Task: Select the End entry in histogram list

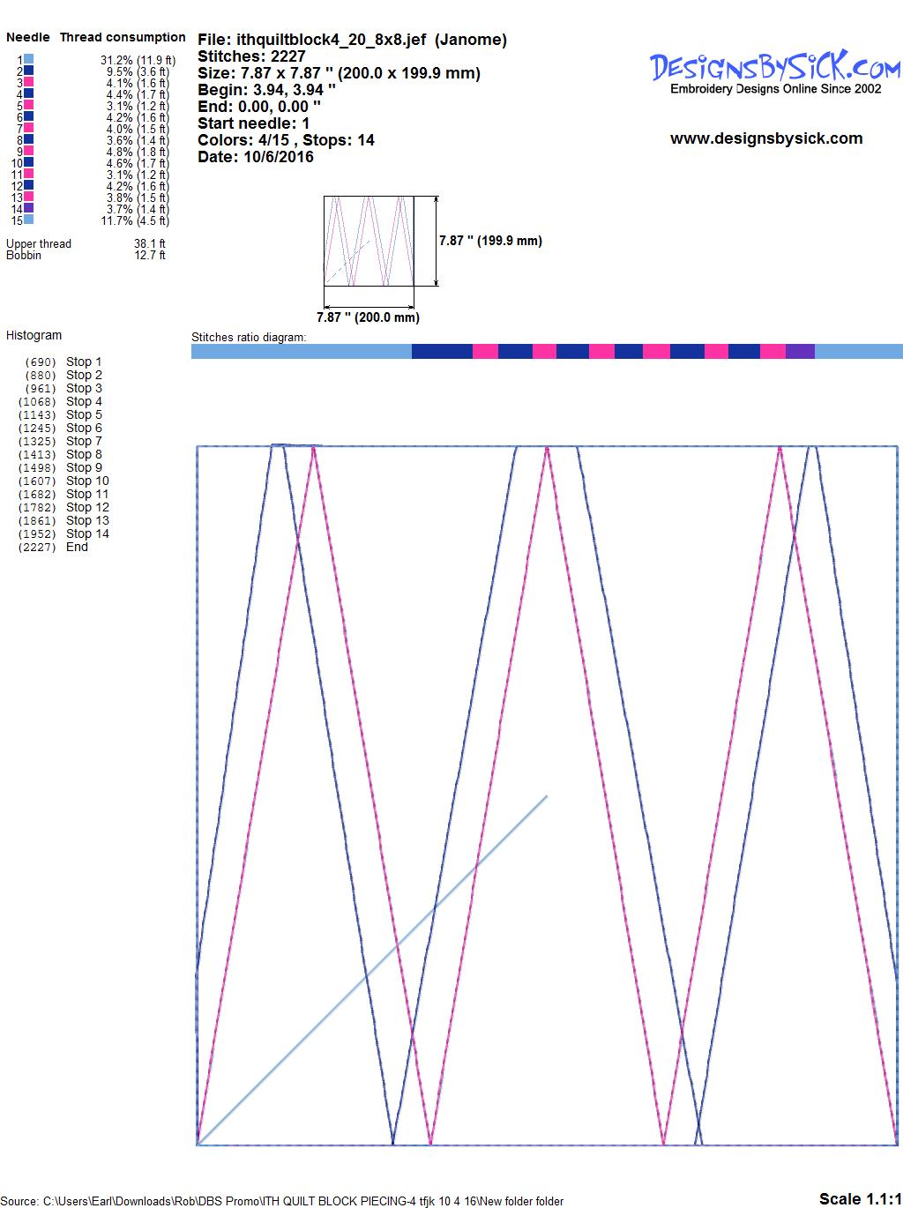Action: click(77, 547)
